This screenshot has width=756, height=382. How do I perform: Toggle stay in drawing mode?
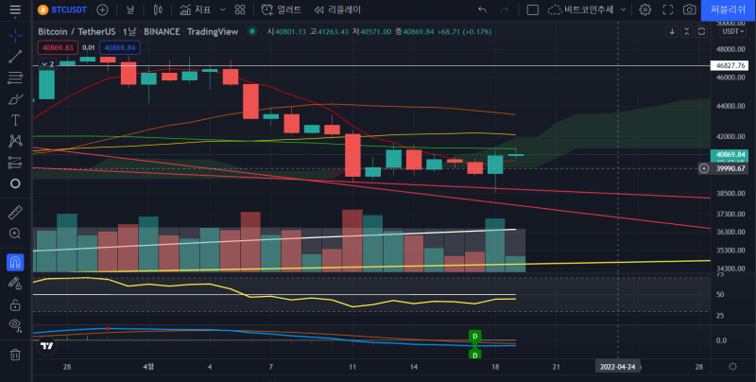pyautogui.click(x=15, y=283)
